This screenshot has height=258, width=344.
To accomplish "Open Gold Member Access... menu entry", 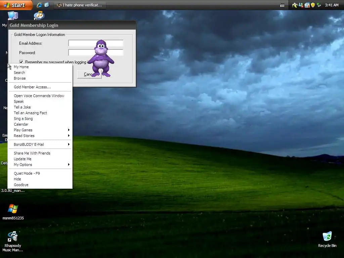I will tap(40, 87).
